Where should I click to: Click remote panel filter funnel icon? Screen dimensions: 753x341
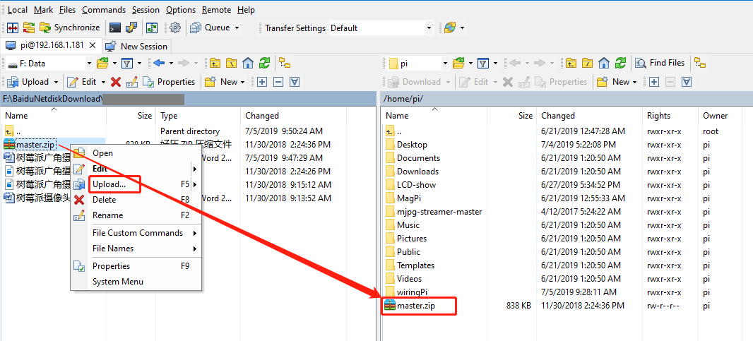(x=483, y=63)
